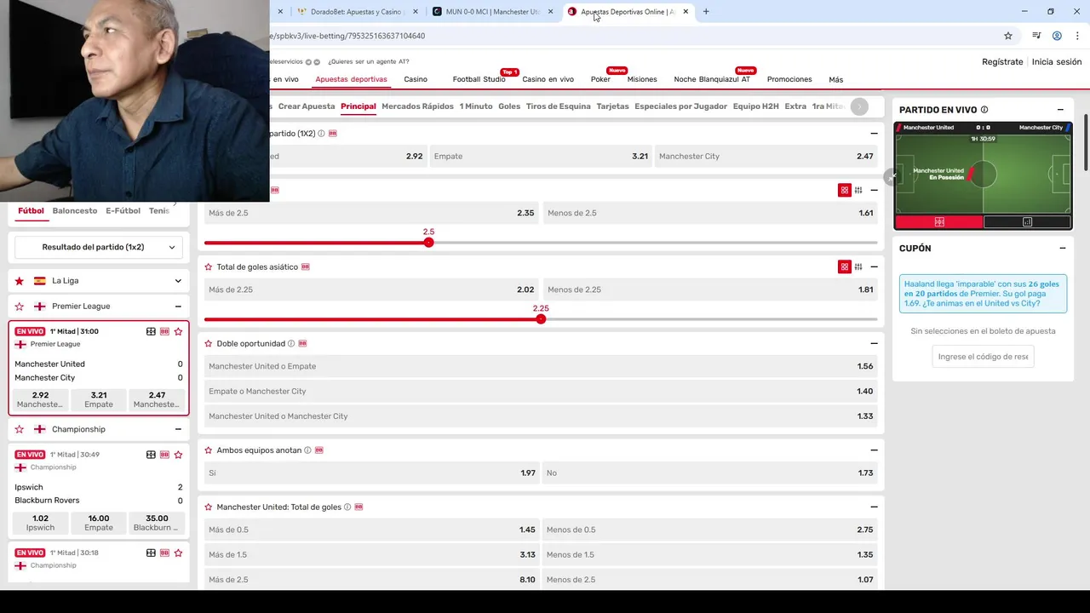Viewport: 1090px width, 613px height.
Task: Switch the Más de 2.5 market to slider settings view
Action: click(x=858, y=190)
